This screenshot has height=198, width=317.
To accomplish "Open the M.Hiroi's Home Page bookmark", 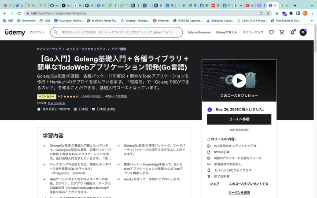I will coord(102,21).
